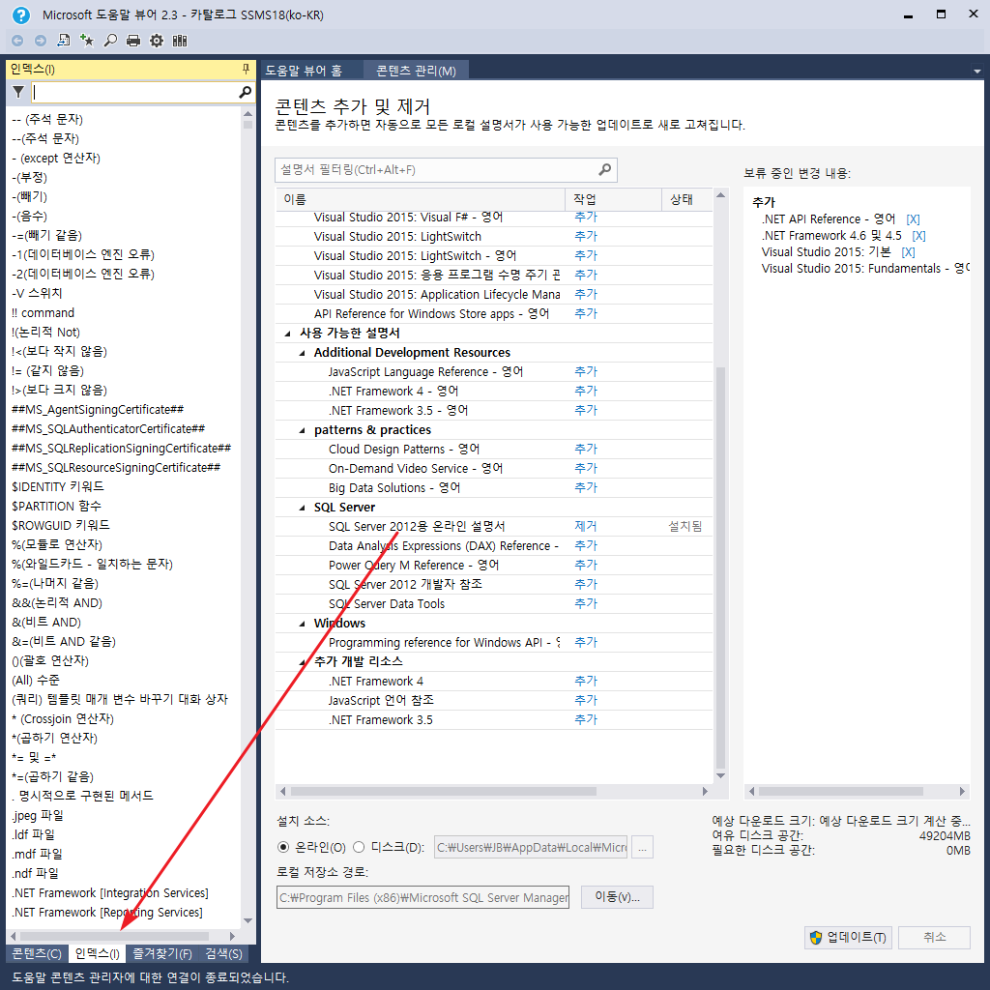Click the browse ... button beside disk path
Image resolution: width=990 pixels, height=990 pixels.
642,848
